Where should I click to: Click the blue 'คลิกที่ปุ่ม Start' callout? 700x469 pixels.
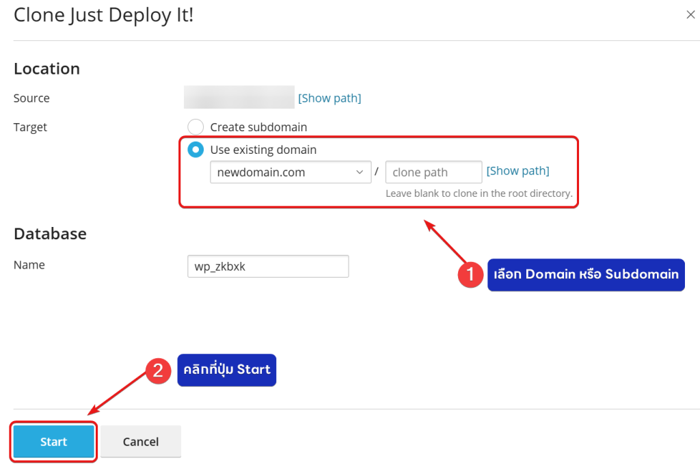point(227,370)
